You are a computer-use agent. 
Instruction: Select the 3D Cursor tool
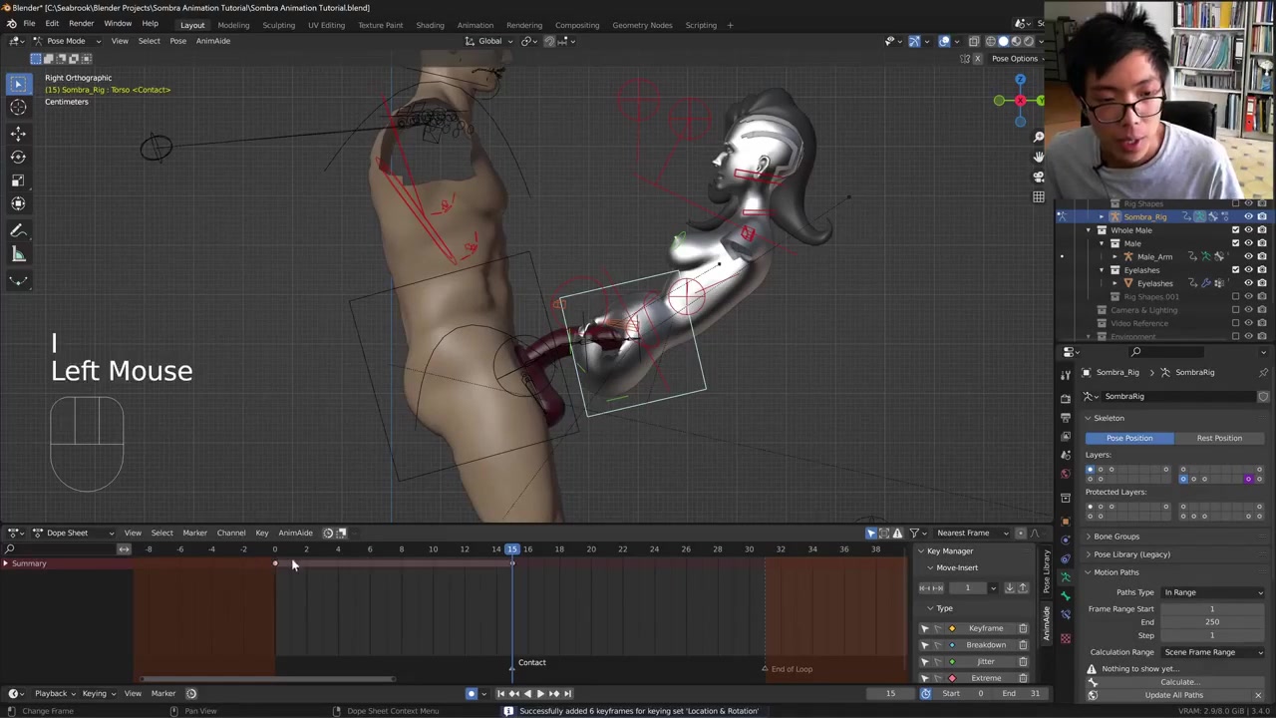click(x=18, y=108)
